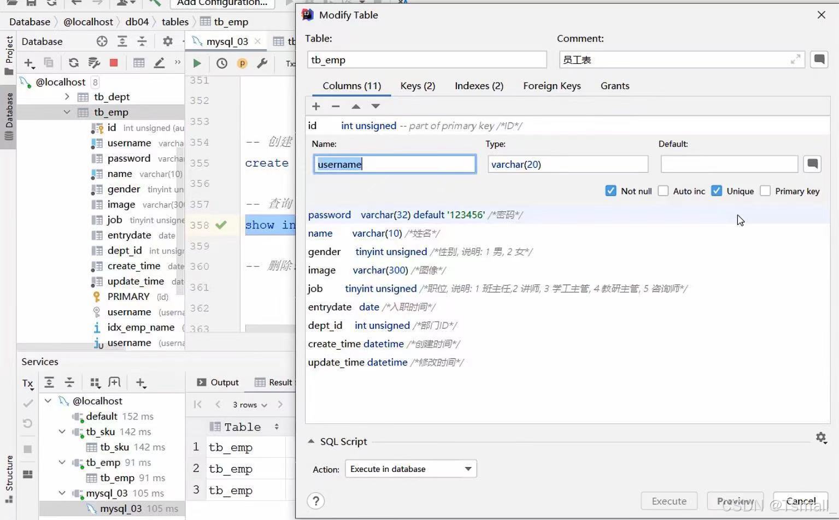The image size is (839, 520).
Task: Open table view icon in Database toolbar
Action: pyautogui.click(x=139, y=63)
